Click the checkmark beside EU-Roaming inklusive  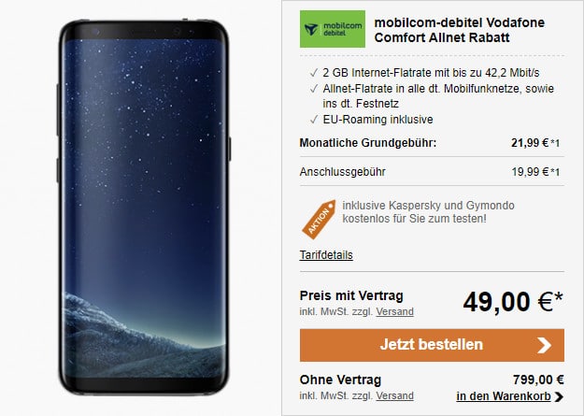click(x=314, y=120)
